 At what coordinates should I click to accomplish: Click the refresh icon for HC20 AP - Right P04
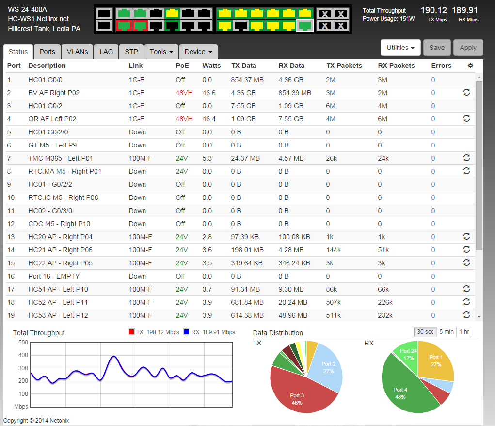click(466, 236)
